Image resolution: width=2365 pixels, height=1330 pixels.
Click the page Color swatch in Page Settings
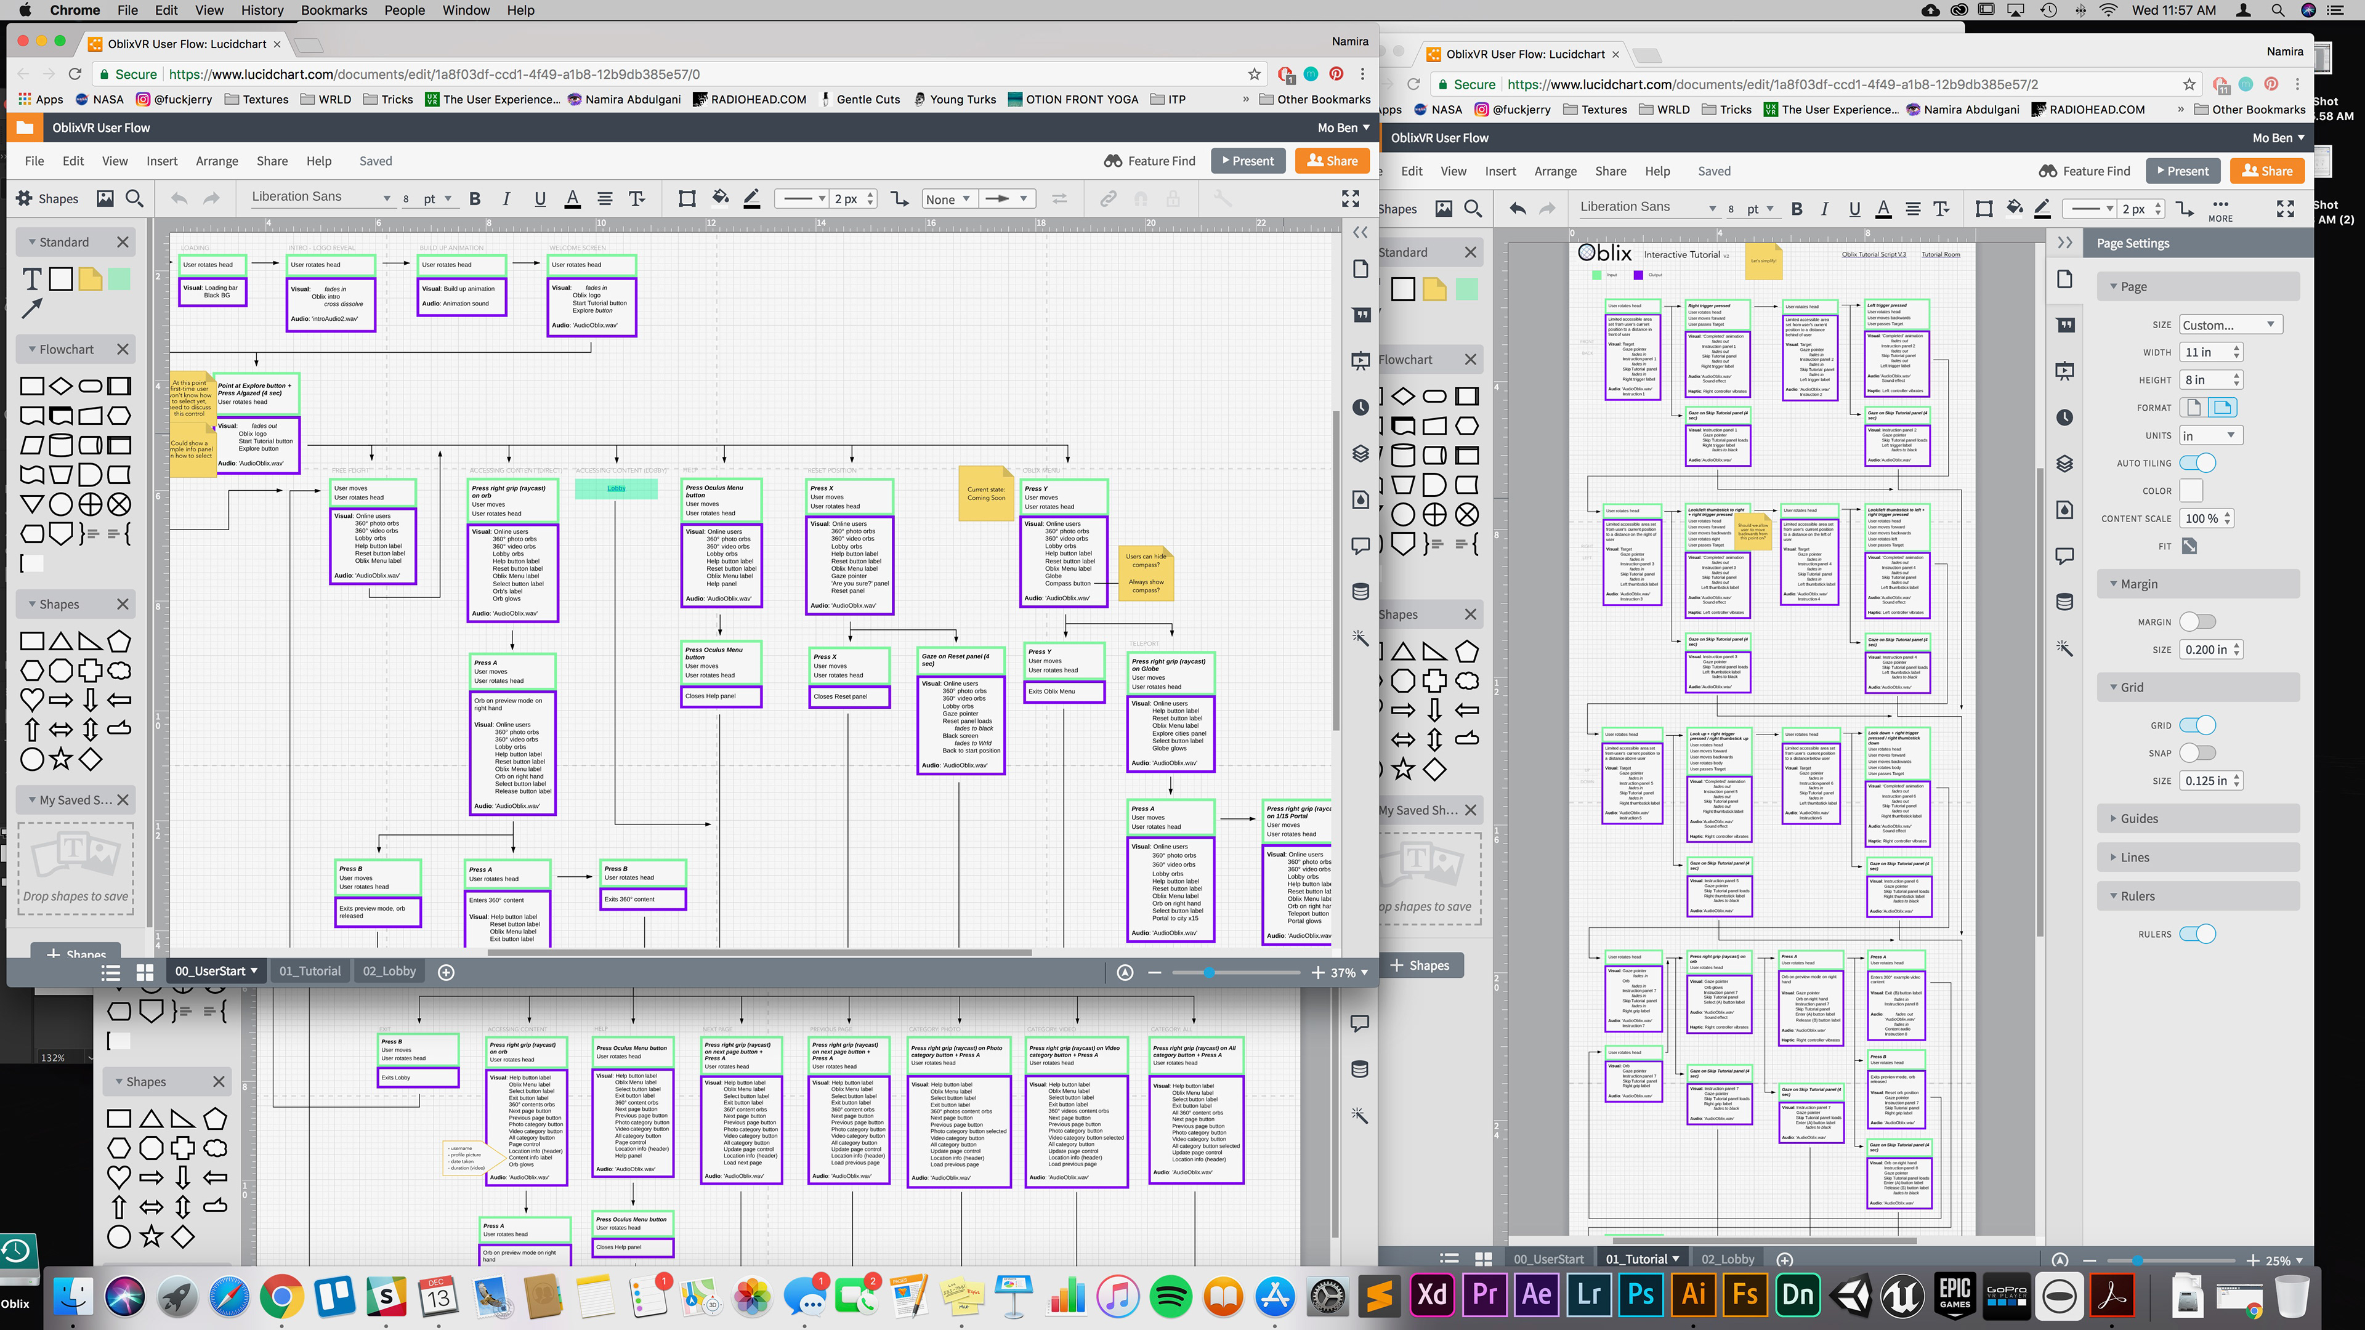(2191, 490)
